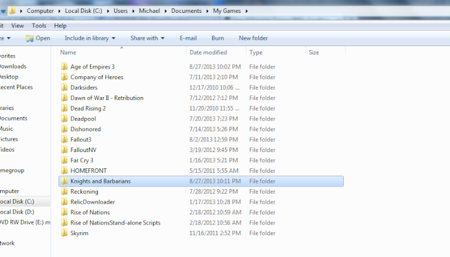Click the 8/27/2013 10:02 PM date cell
Image resolution: width=450 pixels, height=257 pixels.
215,67
